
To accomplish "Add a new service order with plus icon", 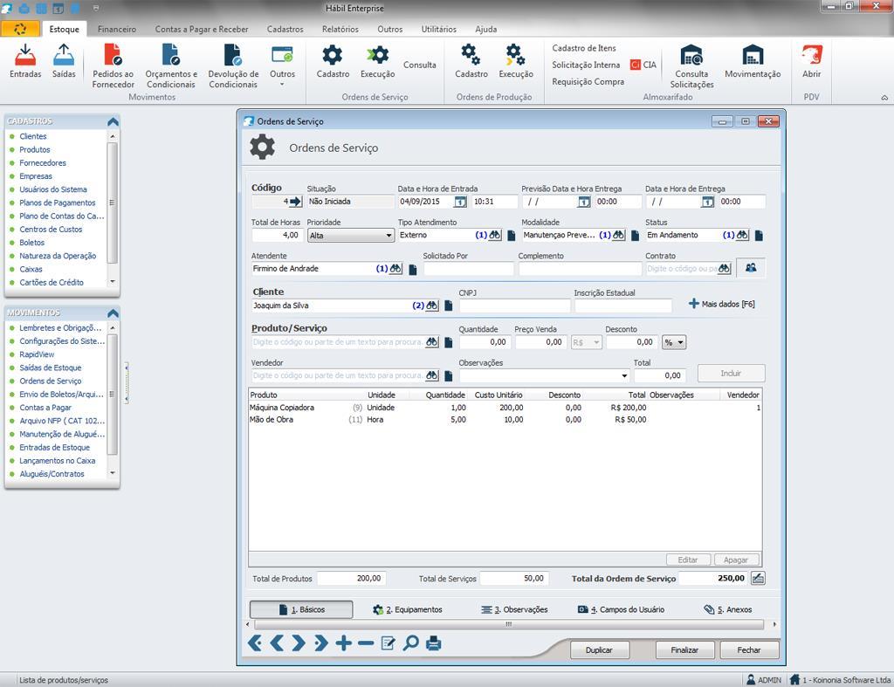I will [343, 643].
